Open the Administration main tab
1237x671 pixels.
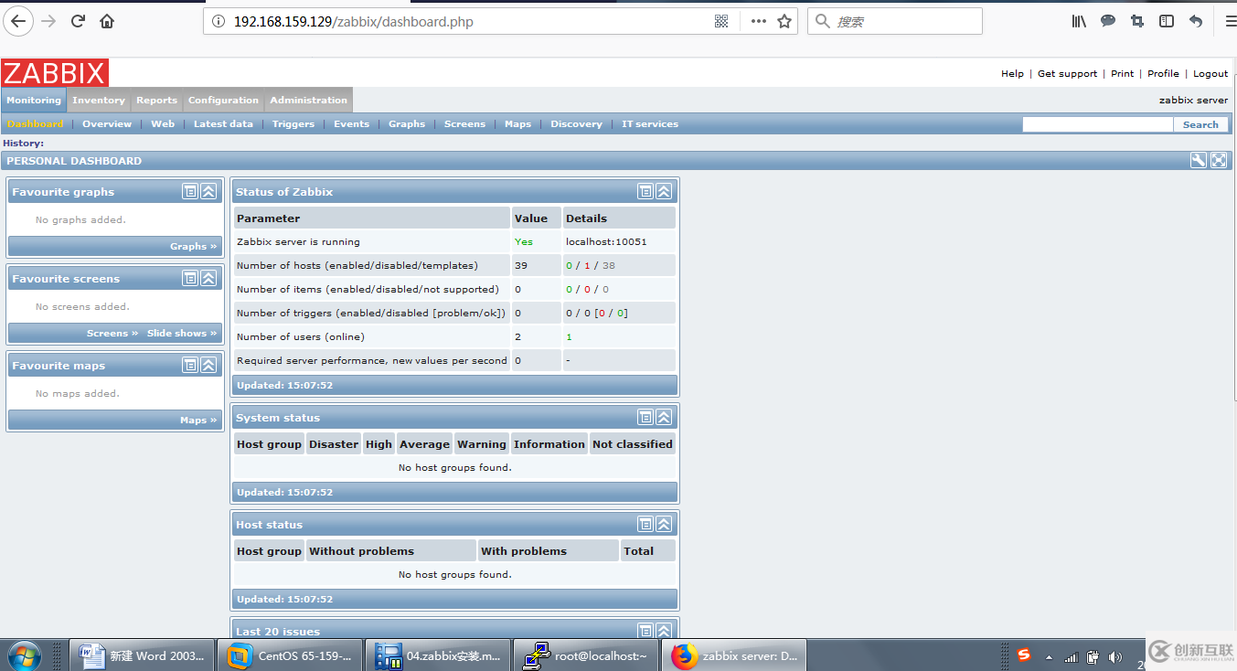coord(309,101)
